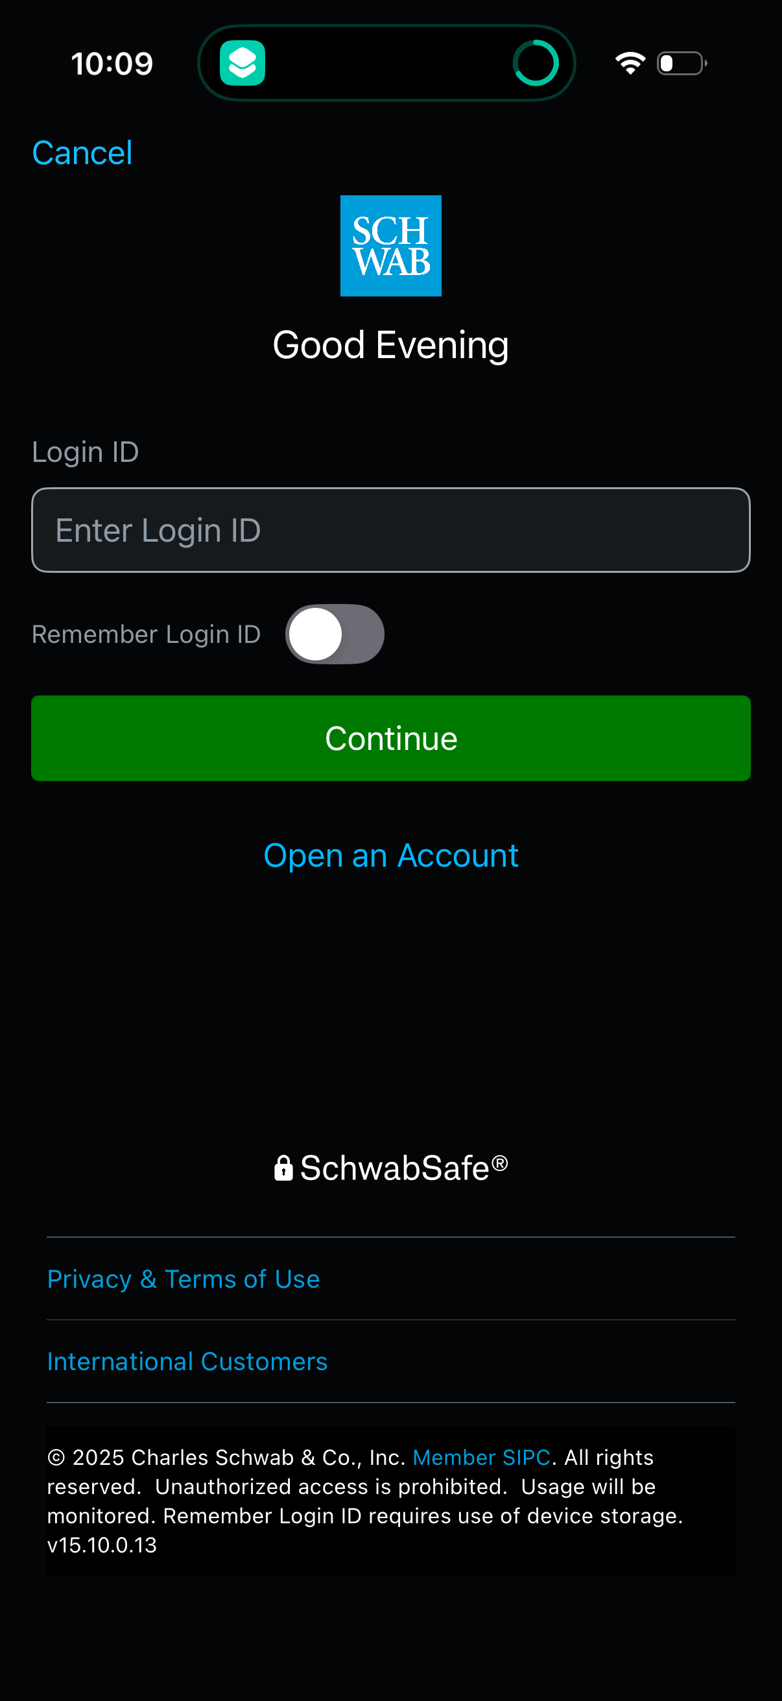Tap the Continue button
The height and width of the screenshot is (1701, 782).
pos(390,738)
